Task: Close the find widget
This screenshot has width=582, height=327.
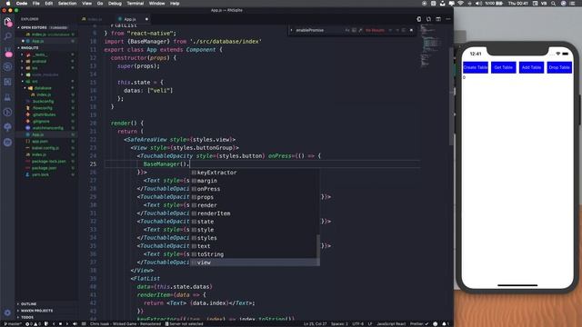Action: 411,30
